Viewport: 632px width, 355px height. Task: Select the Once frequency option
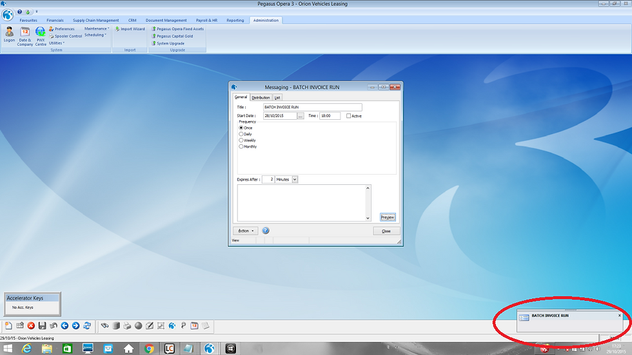[x=241, y=128]
